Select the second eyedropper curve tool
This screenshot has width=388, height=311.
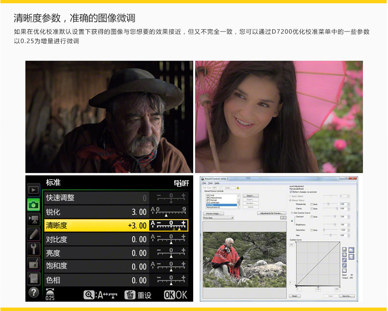(x=344, y=265)
